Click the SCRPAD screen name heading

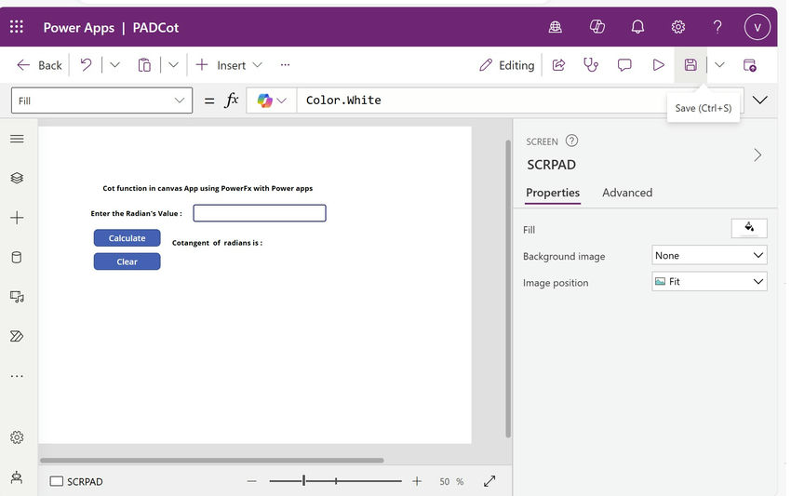click(551, 165)
